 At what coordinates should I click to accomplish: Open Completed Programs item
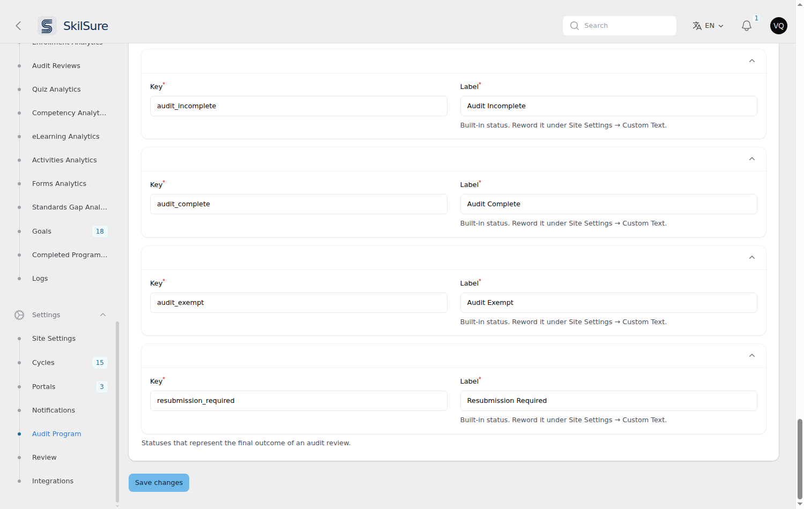click(70, 255)
